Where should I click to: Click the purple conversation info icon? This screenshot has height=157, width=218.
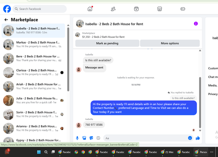tap(196, 24)
